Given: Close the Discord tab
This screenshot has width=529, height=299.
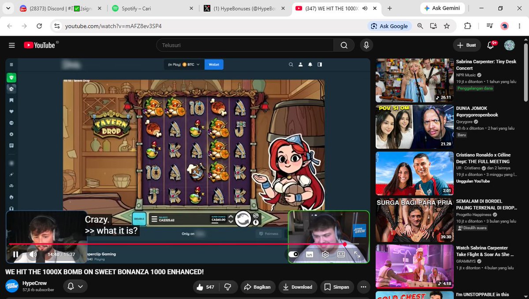Looking at the screenshot, I should [x=99, y=8].
